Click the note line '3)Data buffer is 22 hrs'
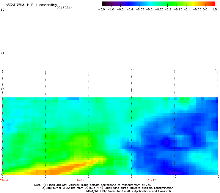This screenshot has width=220, height=193. coord(108,188)
